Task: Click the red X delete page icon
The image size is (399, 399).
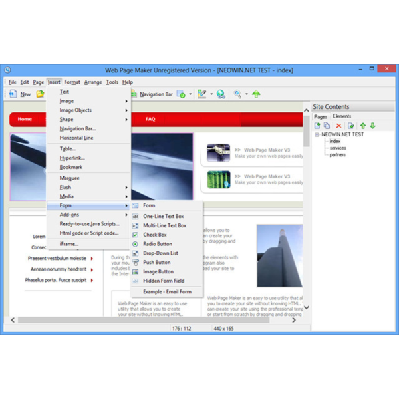Action: [338, 126]
